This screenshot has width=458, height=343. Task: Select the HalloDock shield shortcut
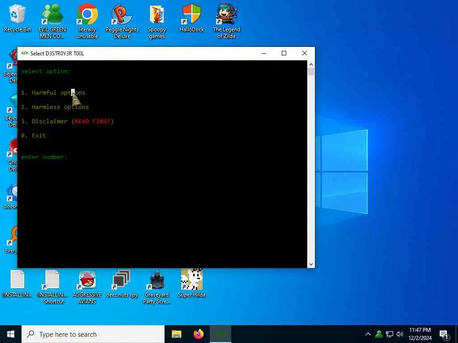[x=191, y=18]
